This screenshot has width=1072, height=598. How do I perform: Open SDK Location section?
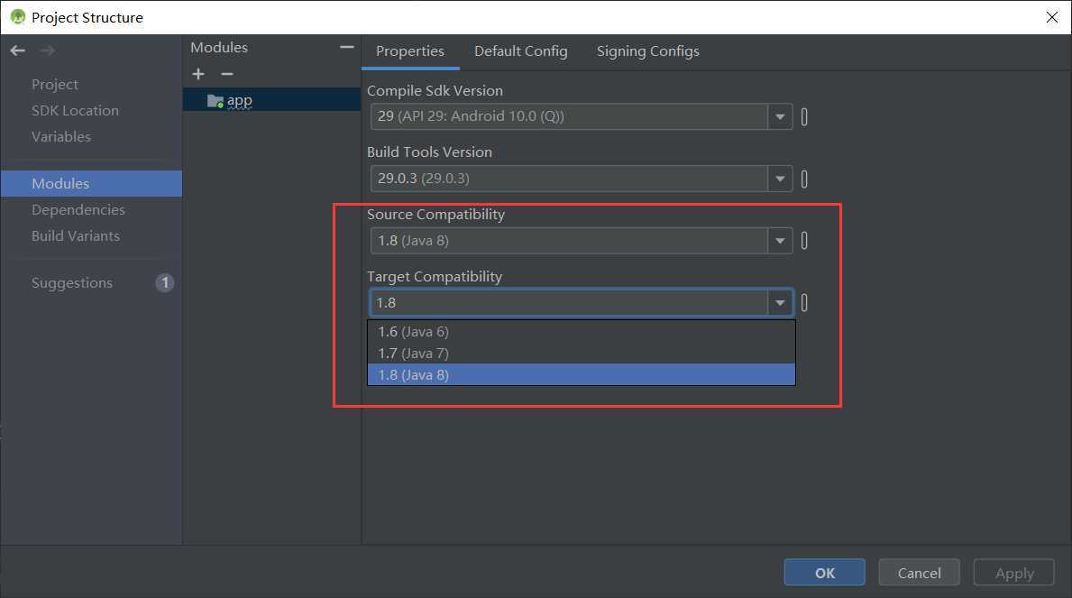pos(75,110)
